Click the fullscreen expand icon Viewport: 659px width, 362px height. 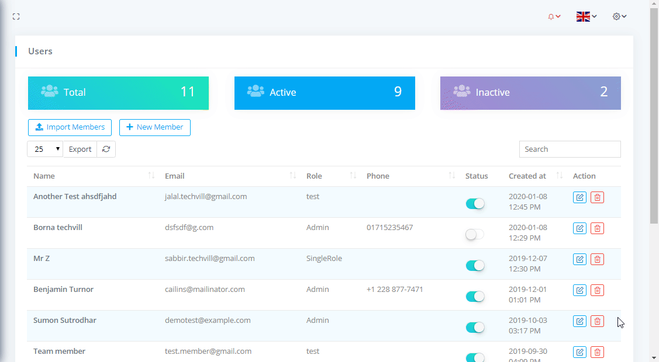point(16,17)
